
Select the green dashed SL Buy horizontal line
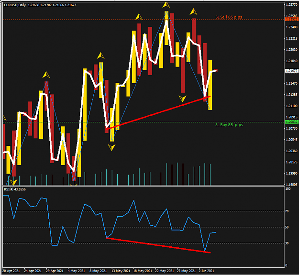click(x=143, y=122)
